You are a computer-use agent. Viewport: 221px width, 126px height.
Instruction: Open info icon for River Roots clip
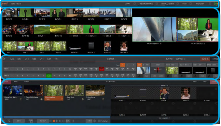click(83, 99)
